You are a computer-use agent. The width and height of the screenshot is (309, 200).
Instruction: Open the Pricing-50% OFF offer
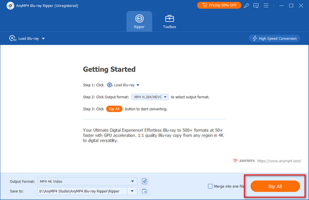pos(219,5)
